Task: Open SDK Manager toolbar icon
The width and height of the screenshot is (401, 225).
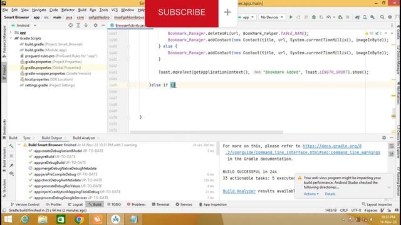Action: (373, 17)
